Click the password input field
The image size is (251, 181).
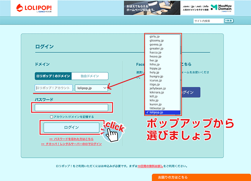point(71,108)
